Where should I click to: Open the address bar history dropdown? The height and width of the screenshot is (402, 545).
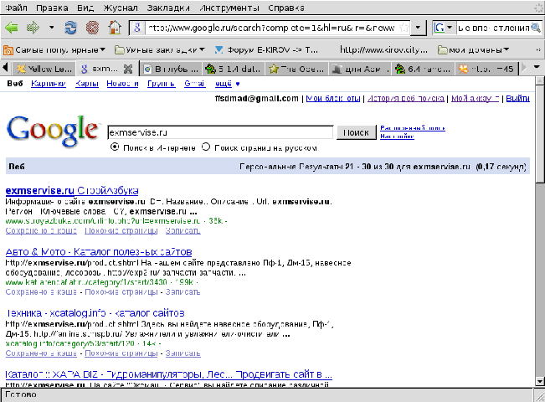[419, 27]
